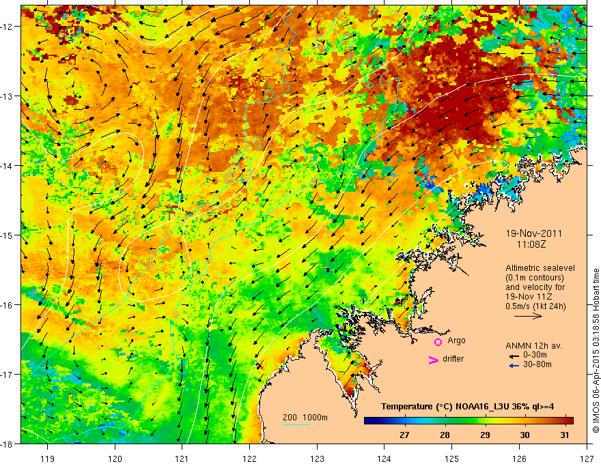Click the cyan 200 1000m isobath legend line
Viewport: 601px width, 464px height.
coord(296,424)
